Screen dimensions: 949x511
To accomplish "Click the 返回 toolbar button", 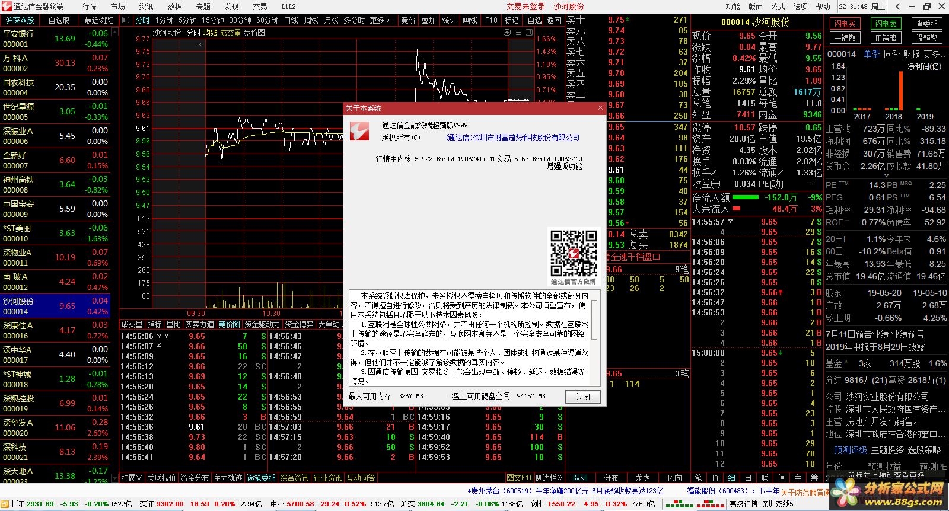I will (x=554, y=20).
